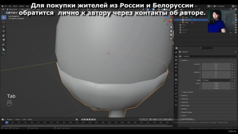Open the Physics properties tab
Viewport: 238px width, 134px height.
coord(176,90)
